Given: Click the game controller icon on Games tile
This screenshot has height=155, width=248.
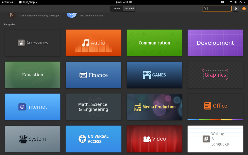Looking at the screenshot, I should click(147, 75).
